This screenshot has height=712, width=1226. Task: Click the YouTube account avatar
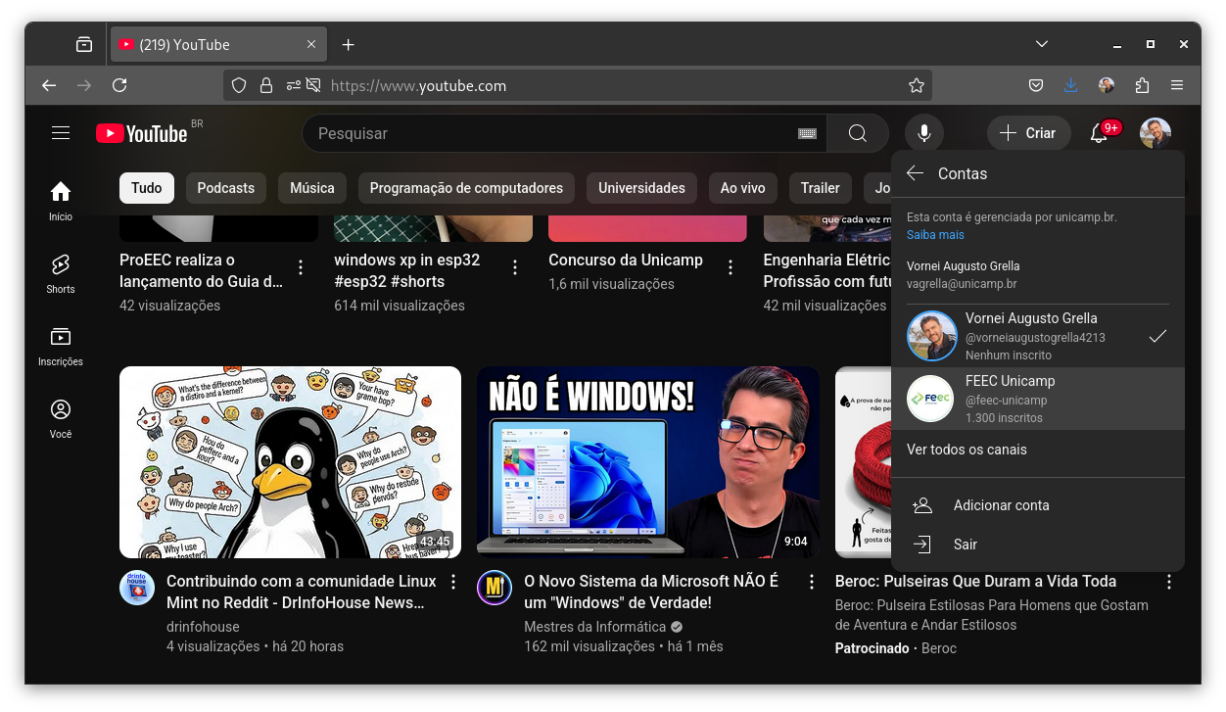click(1155, 133)
